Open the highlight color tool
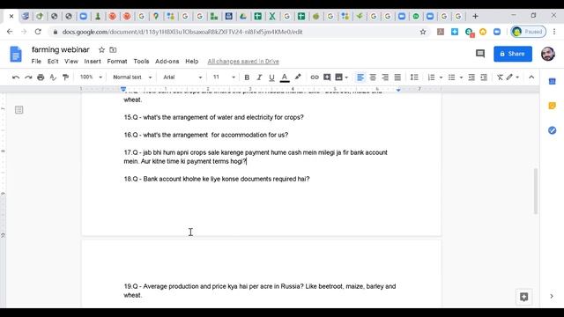Viewport: 564px width, 317px height. (298, 77)
